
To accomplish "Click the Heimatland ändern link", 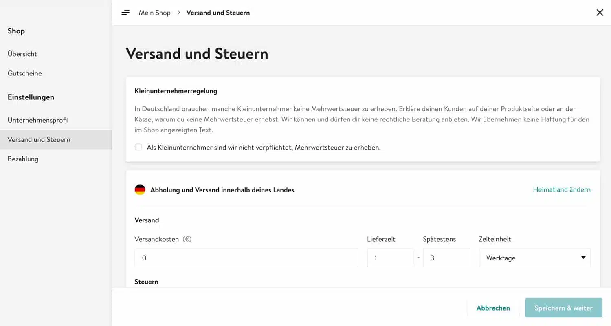I will 562,189.
